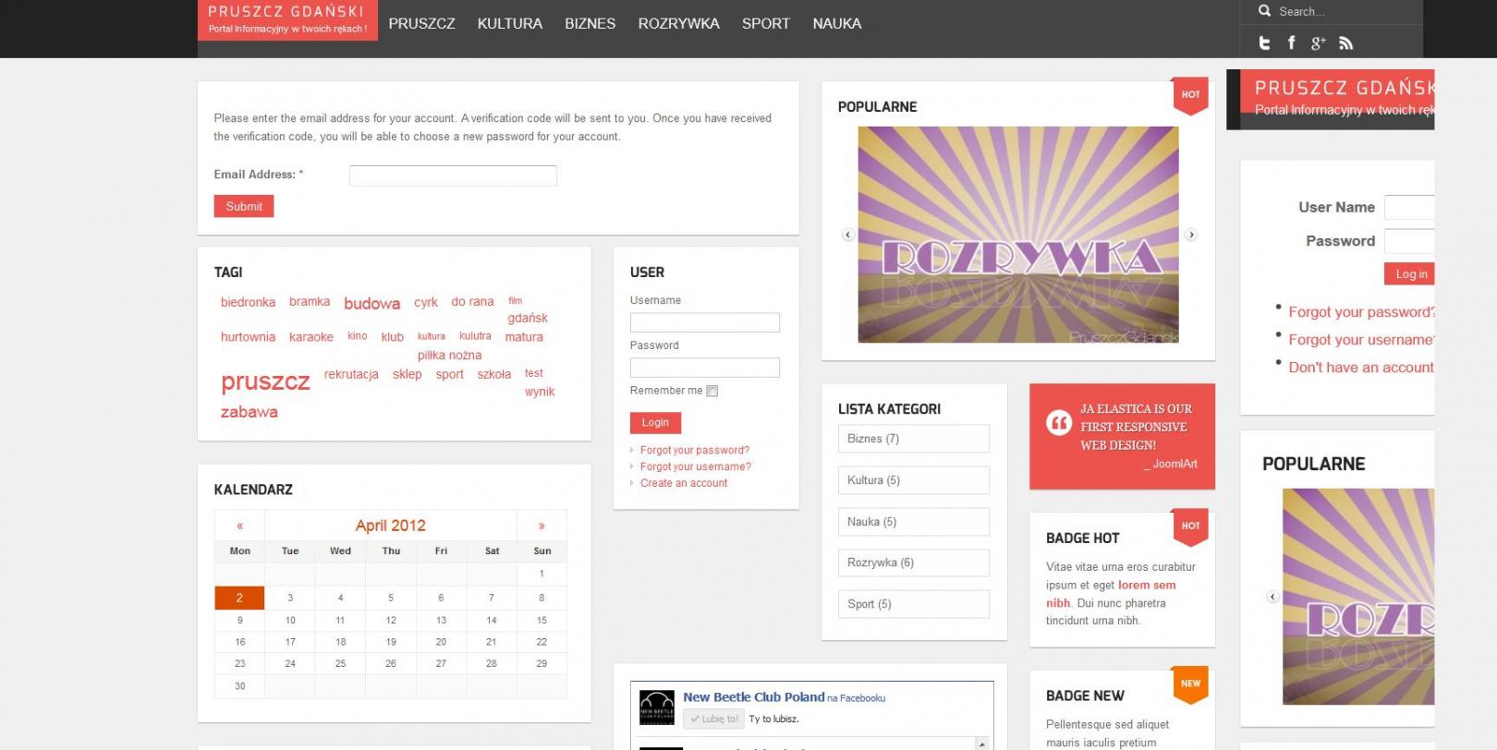This screenshot has height=750, width=1497.
Task: Select the 'zabawa' tag
Action: [x=249, y=412]
